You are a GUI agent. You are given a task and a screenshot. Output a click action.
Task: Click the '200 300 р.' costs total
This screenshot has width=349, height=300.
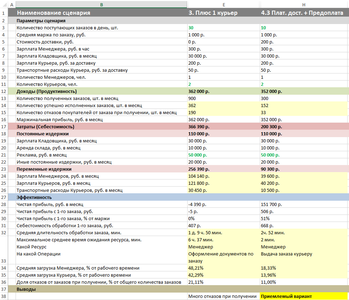pos(304,127)
